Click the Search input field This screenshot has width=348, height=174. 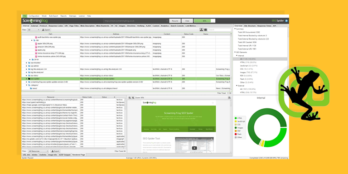coord(219,30)
